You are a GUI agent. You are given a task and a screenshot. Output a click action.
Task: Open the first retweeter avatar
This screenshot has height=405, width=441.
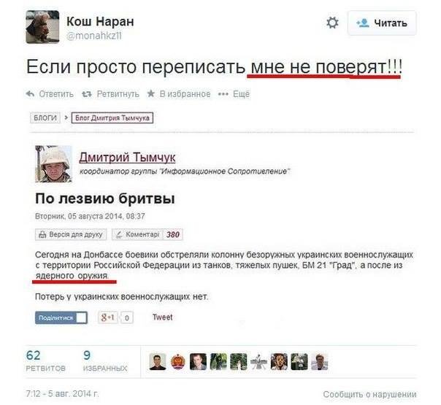tap(158, 362)
